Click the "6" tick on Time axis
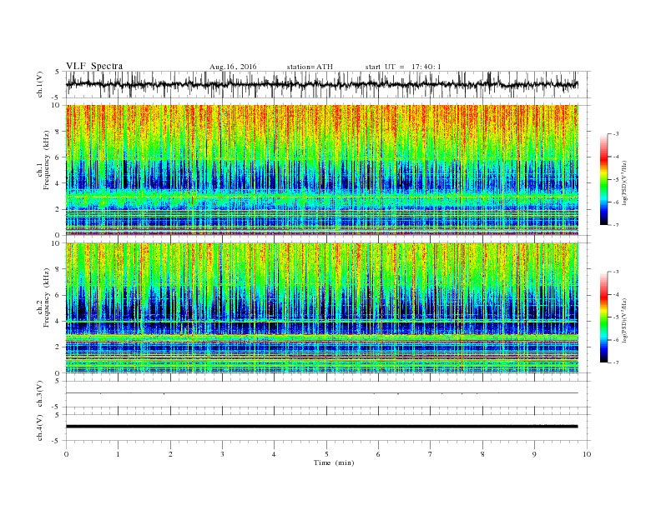Image resolution: width=661 pixels, height=510 pixels. click(378, 454)
